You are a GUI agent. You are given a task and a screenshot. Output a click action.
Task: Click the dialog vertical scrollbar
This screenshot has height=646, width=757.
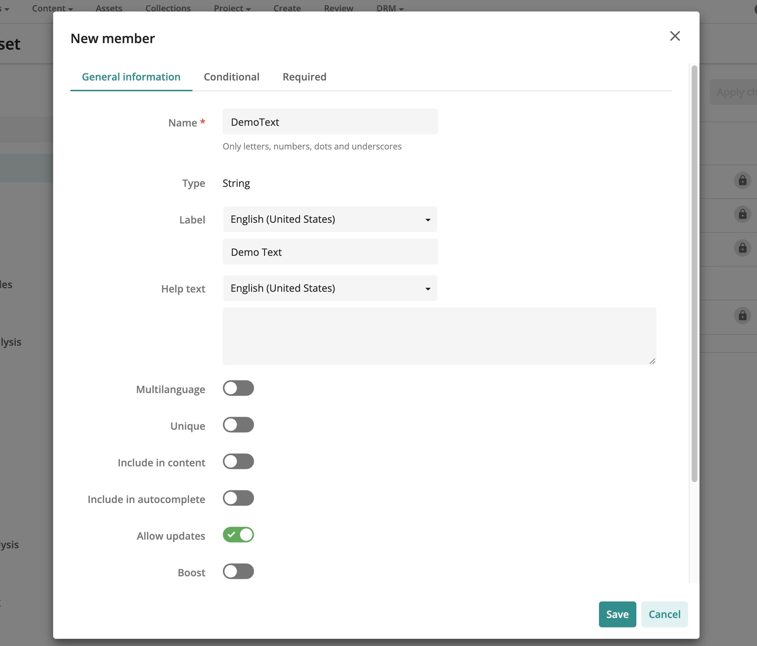click(695, 273)
